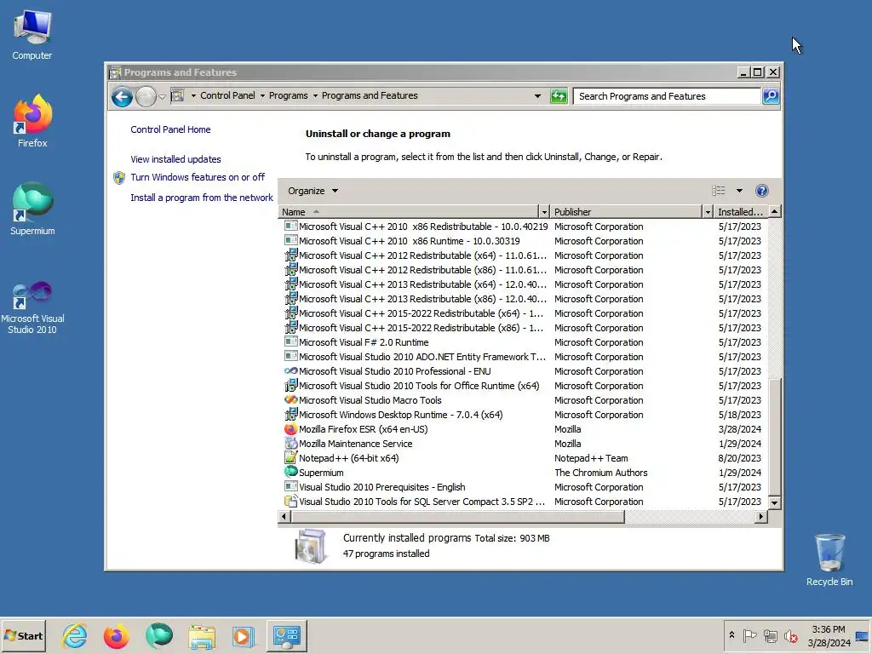Image resolution: width=872 pixels, height=654 pixels.
Task: Click the Control Panel taskbar button
Action: [287, 636]
